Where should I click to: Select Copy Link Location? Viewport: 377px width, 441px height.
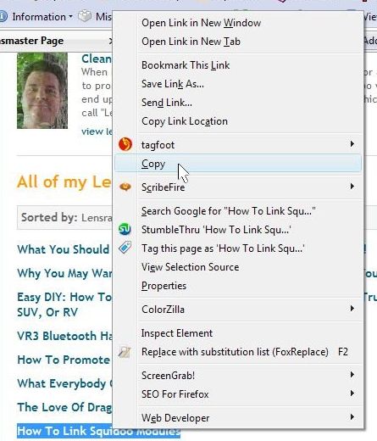pyautogui.click(x=238, y=121)
